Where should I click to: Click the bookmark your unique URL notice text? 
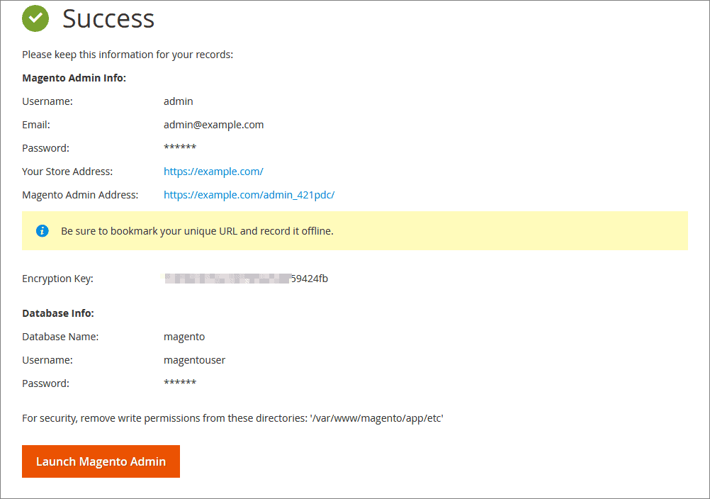coord(197,231)
